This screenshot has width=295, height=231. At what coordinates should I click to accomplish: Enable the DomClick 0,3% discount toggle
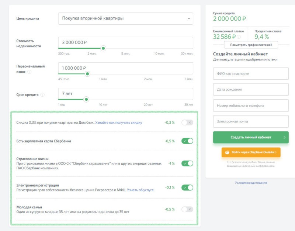(187, 123)
